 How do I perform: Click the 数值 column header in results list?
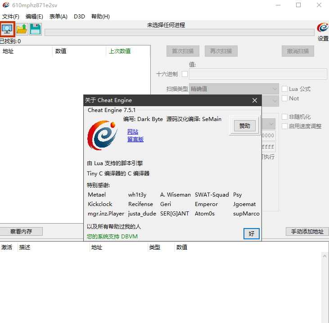click(x=79, y=51)
